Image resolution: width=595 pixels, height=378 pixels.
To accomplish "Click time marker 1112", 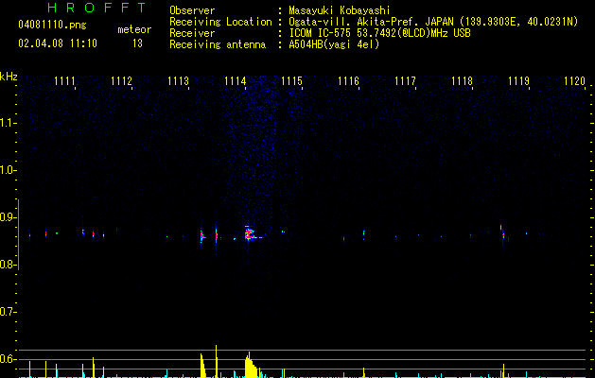I will [121, 81].
